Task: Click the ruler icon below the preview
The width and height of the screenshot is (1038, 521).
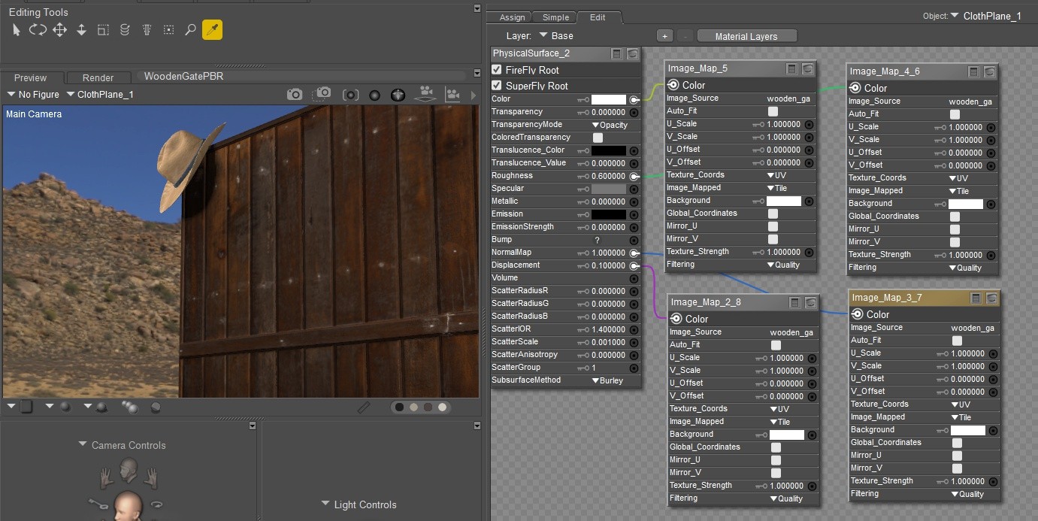Action: click(x=364, y=407)
